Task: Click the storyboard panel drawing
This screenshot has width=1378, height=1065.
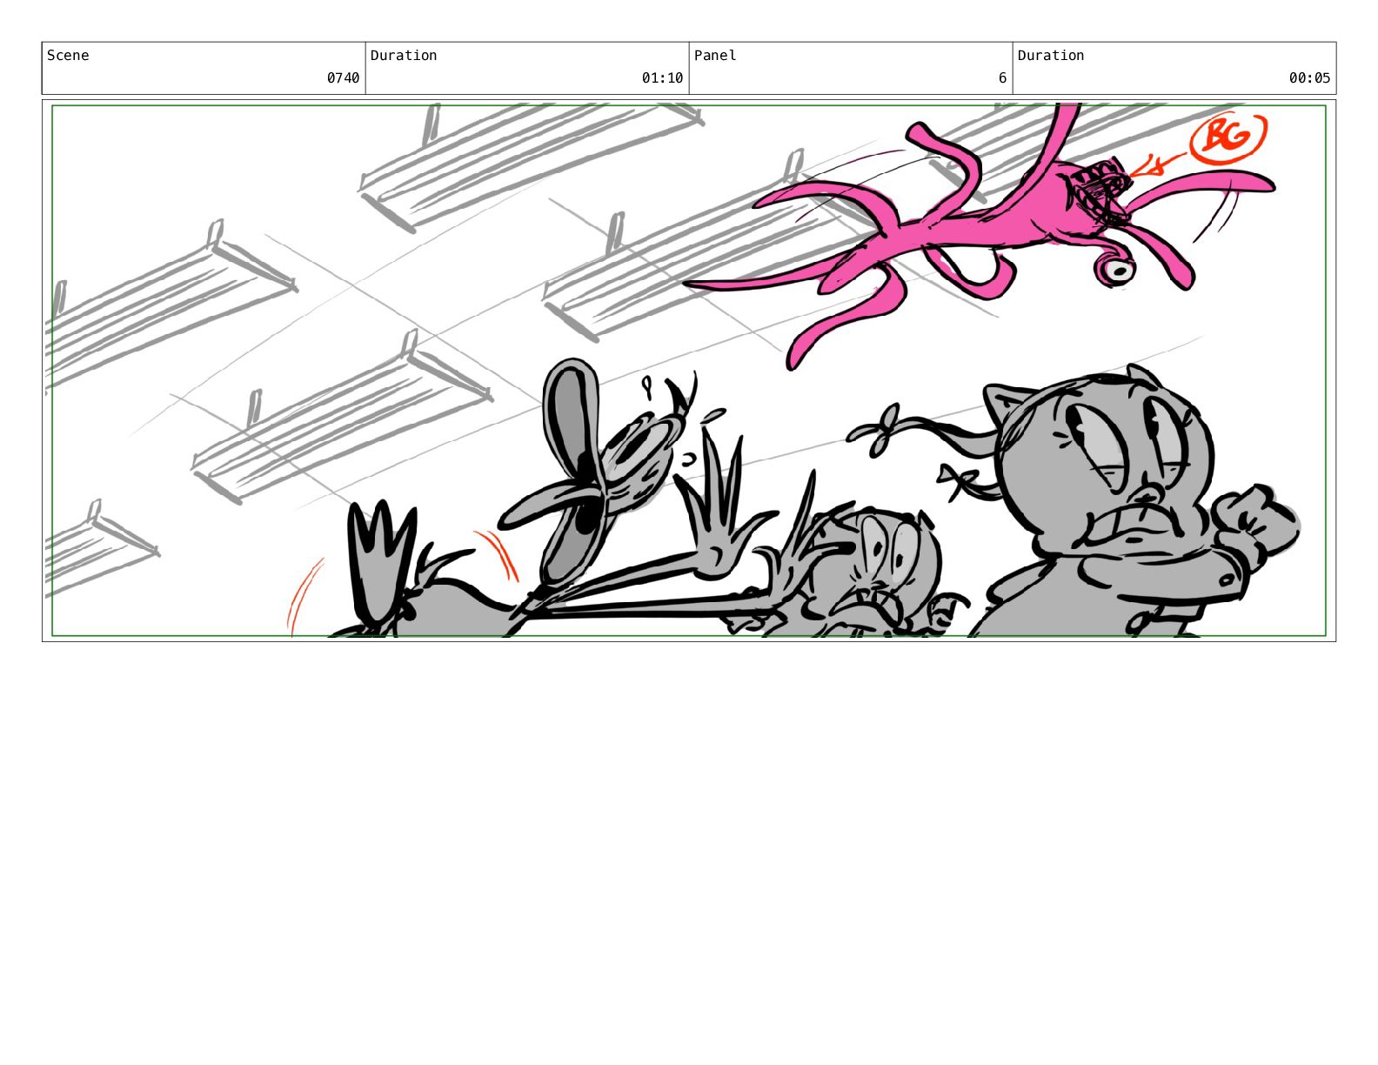Action: click(689, 371)
